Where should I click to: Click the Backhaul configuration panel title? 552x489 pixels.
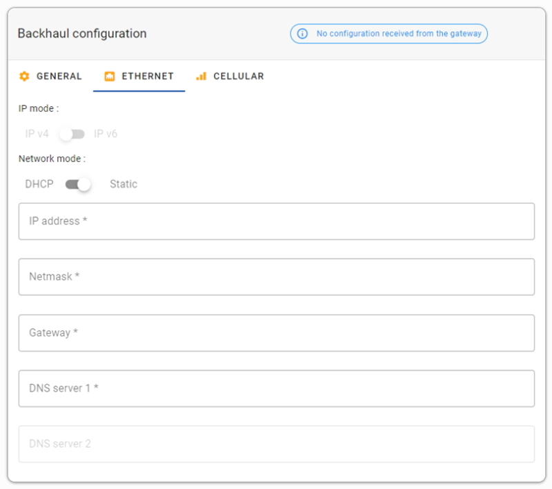tap(82, 34)
